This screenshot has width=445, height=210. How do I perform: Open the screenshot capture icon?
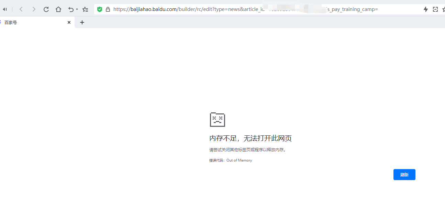click(x=435, y=9)
